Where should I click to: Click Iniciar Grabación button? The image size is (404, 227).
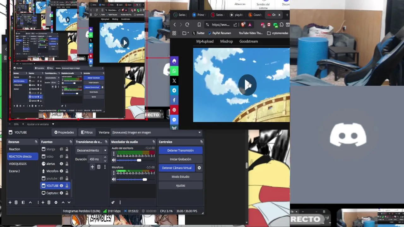coord(180,159)
